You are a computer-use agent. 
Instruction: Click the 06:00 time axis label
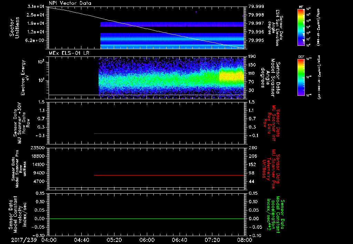coord(147,240)
